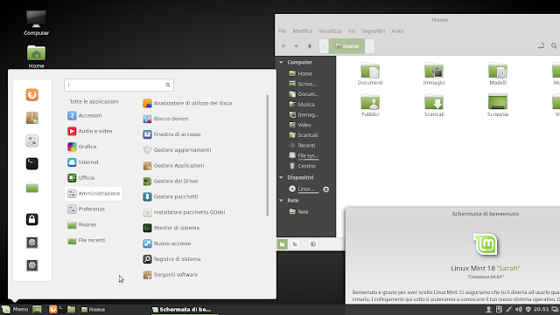The height and width of the screenshot is (315, 560).
Task: Select Amministrazione category
Action: [94, 194]
